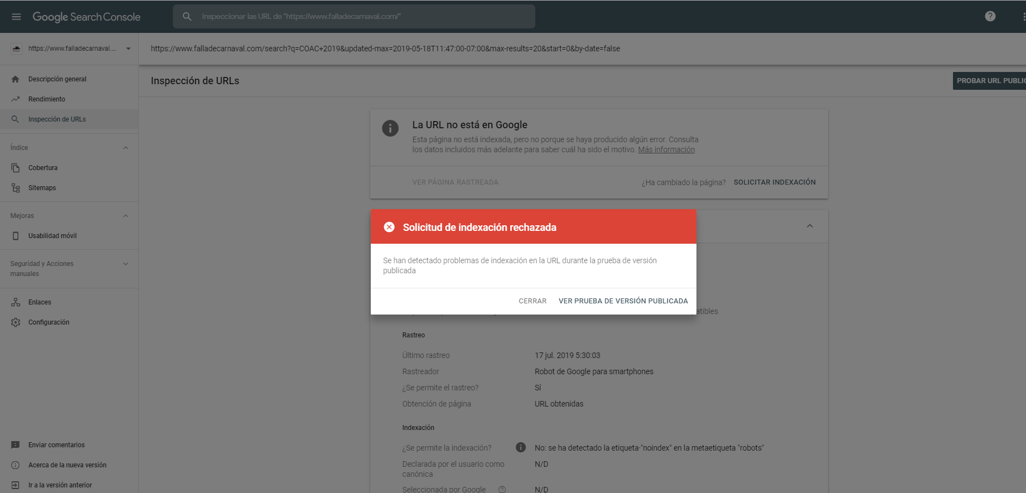Open the Cobertura report
The image size is (1026, 493).
coord(69,168)
